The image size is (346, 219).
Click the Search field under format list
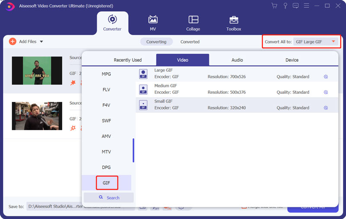(x=109, y=198)
